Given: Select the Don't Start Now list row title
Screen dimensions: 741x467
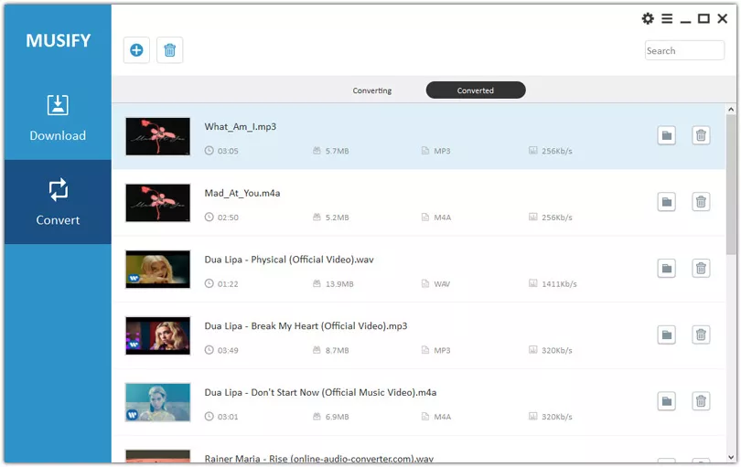Looking at the screenshot, I should coord(320,392).
